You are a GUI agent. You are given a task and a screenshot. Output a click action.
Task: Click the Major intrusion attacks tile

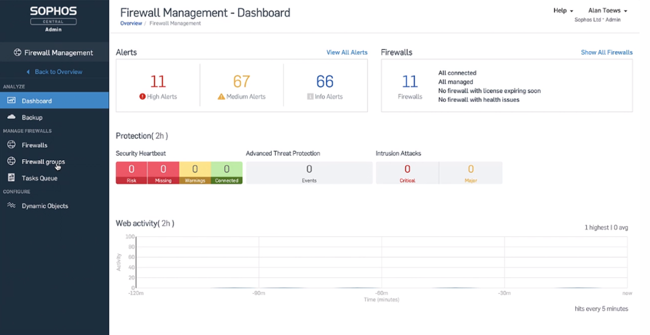[471, 173]
